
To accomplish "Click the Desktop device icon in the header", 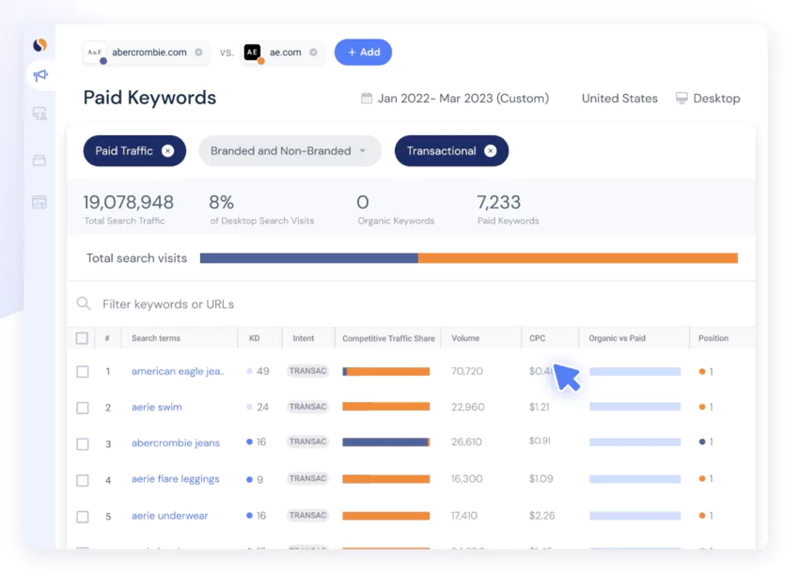I will (x=680, y=98).
